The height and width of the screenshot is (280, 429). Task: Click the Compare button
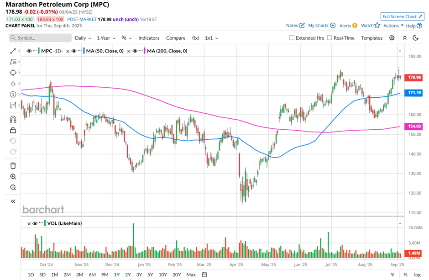coord(176,38)
